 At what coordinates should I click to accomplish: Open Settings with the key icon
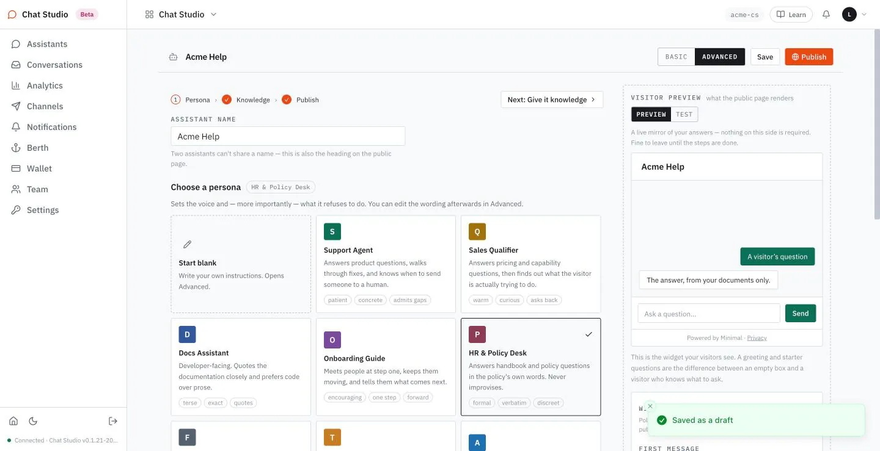pyautogui.click(x=63, y=210)
